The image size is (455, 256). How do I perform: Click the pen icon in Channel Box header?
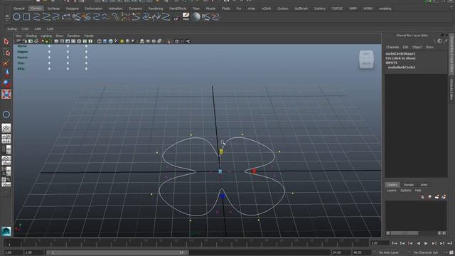click(446, 41)
